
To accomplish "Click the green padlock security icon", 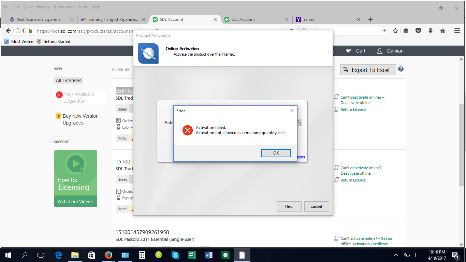I will pyautogui.click(x=30, y=31).
